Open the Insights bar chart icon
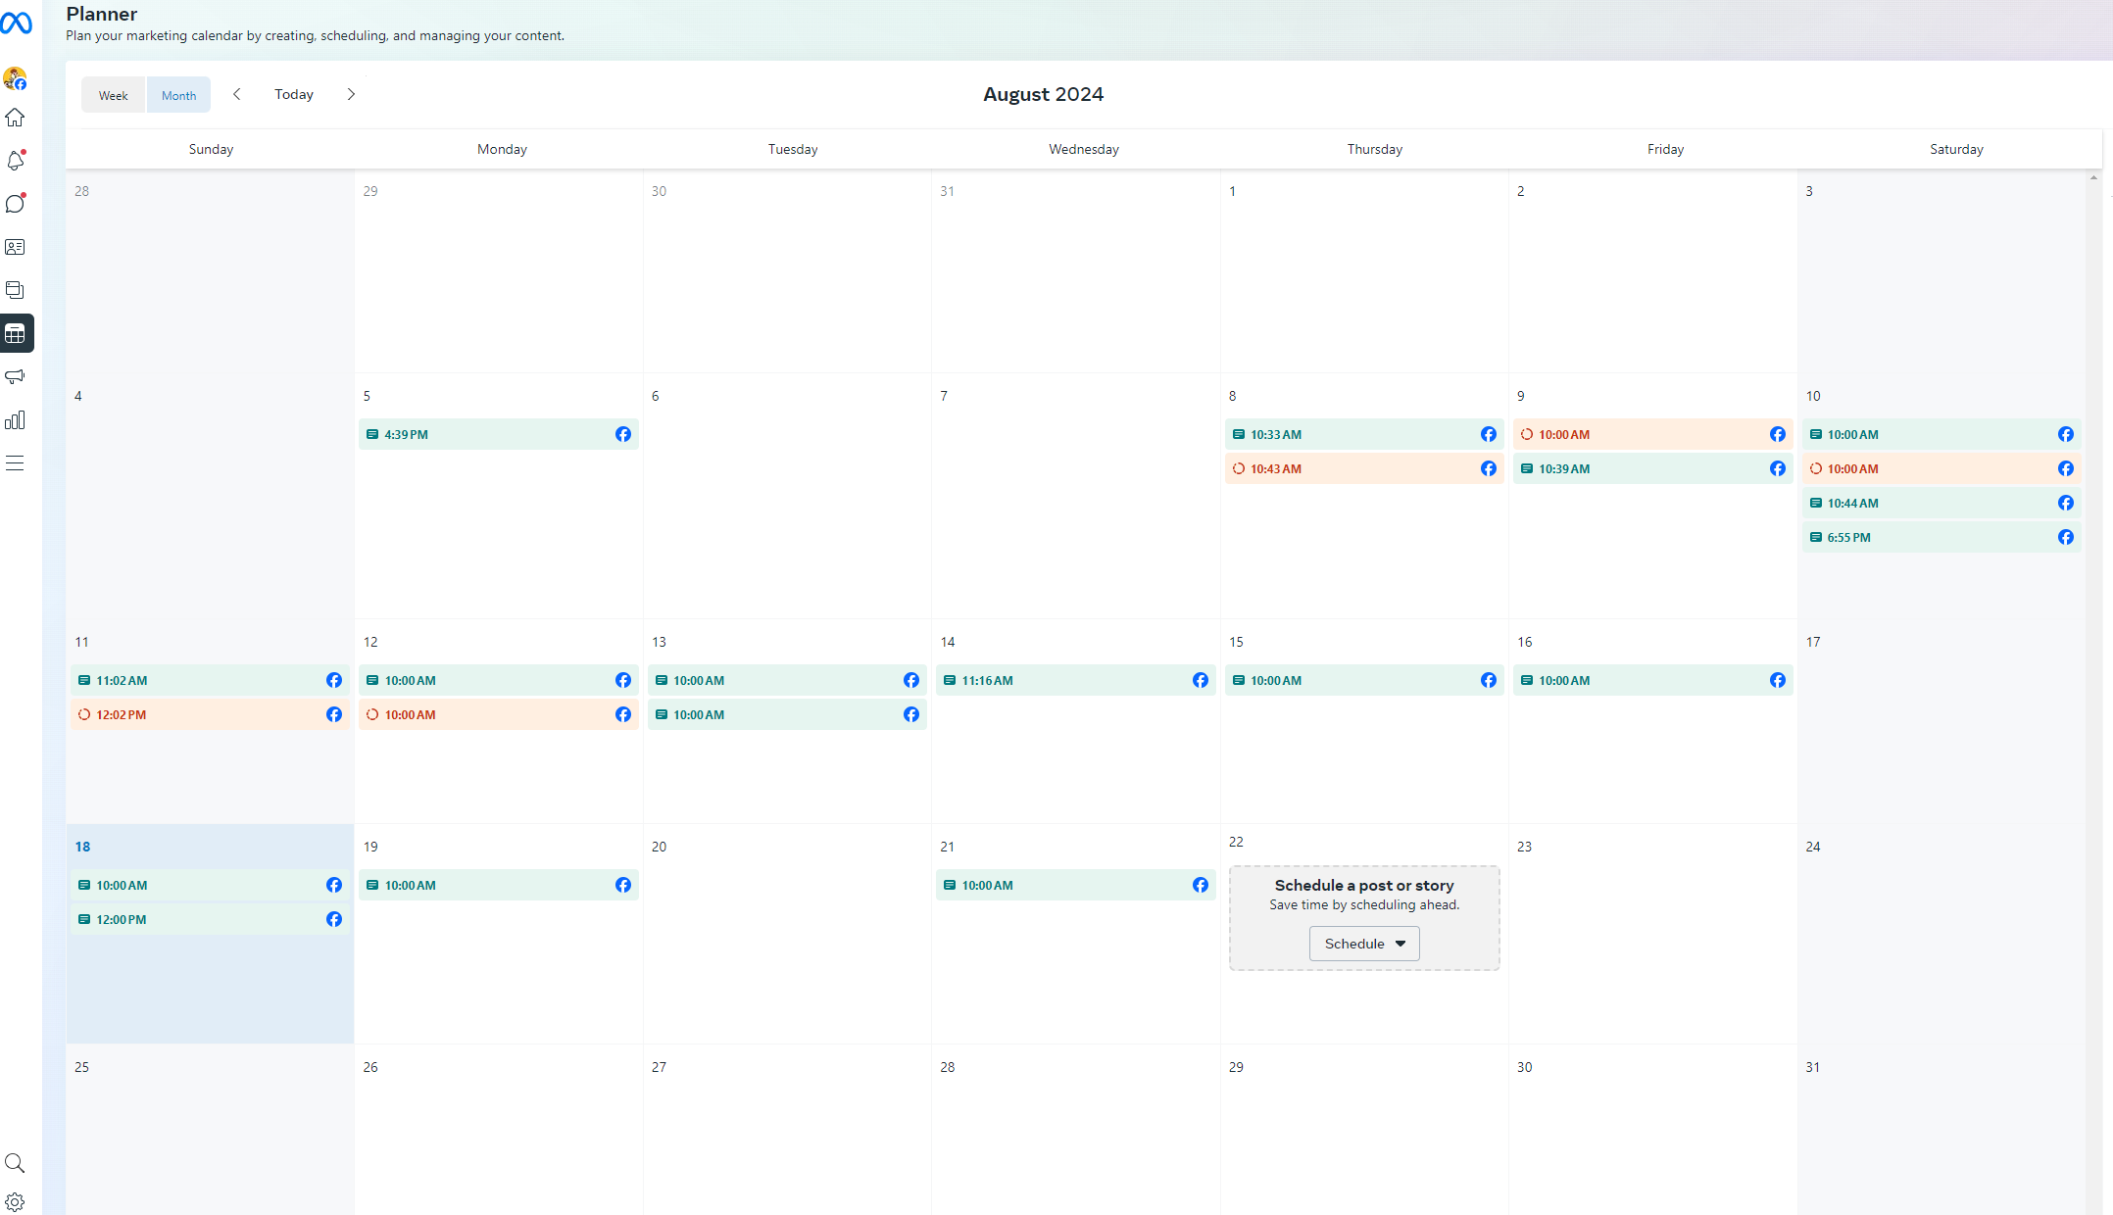 [15, 420]
